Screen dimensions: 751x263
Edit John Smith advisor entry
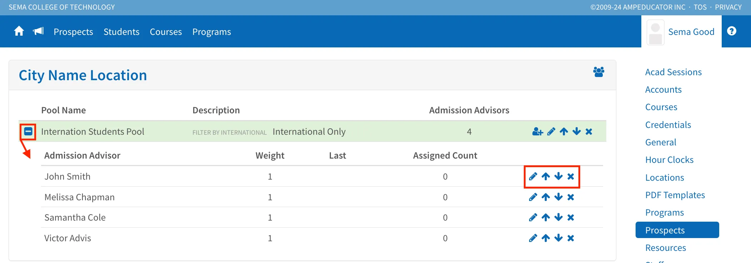pyautogui.click(x=533, y=176)
